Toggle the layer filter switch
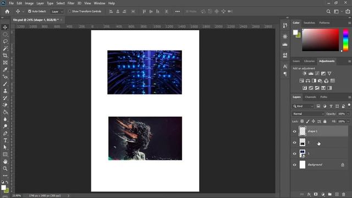The image size is (352, 198). point(349,105)
